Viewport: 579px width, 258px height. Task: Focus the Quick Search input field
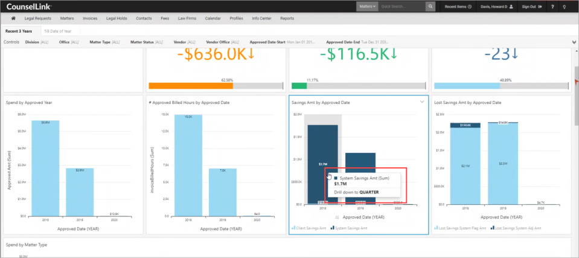(401, 6)
